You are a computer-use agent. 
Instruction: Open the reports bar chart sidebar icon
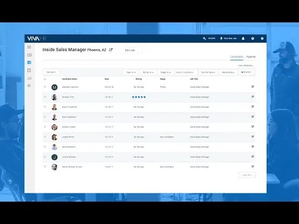pyautogui.click(x=29, y=78)
